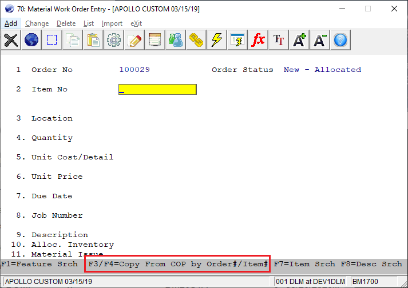408x288 pixels.
Task: Click the application globe icon in title bar
Action: (x=9, y=9)
